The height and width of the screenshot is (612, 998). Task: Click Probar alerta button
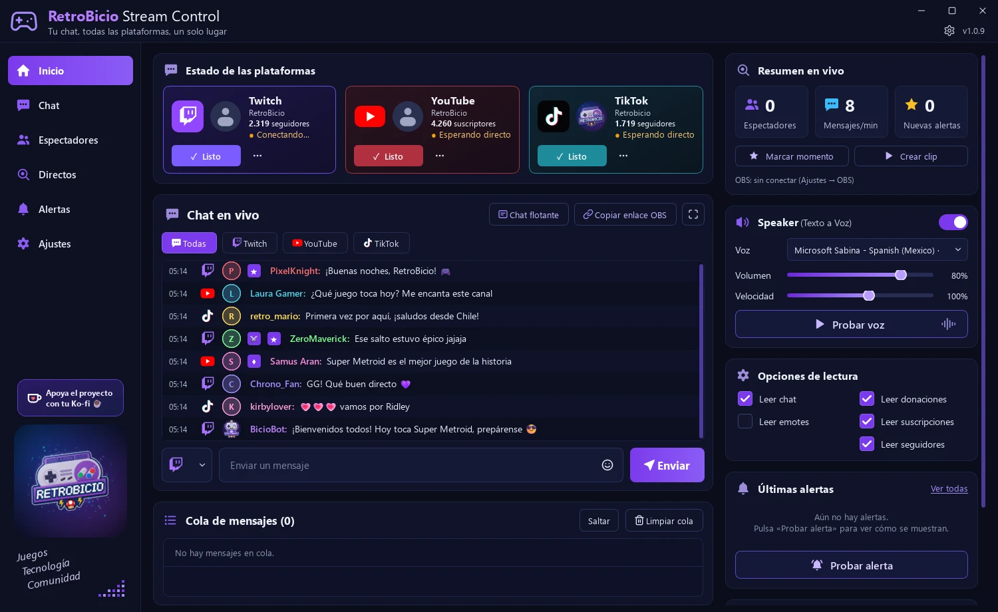coord(852,565)
